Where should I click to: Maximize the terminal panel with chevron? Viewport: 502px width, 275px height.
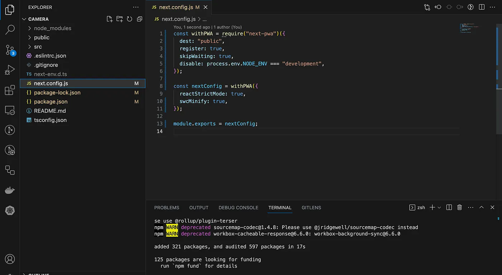481,207
